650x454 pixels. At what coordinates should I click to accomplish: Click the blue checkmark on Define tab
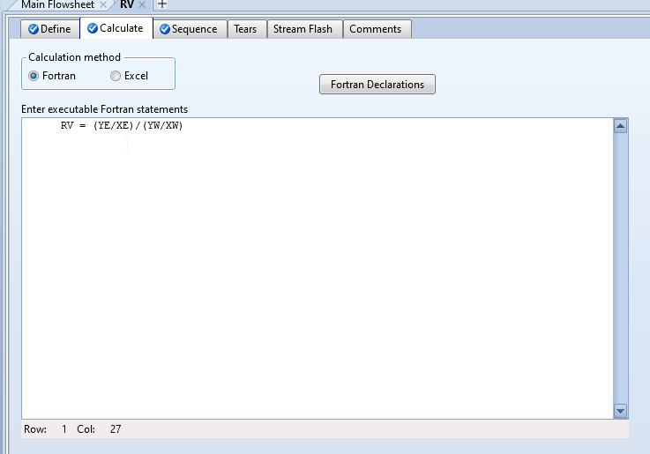click(x=34, y=29)
